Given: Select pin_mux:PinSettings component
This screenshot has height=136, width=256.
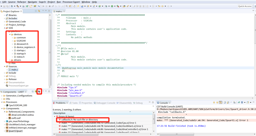Looking at the screenshot, I should click(x=19, y=121).
